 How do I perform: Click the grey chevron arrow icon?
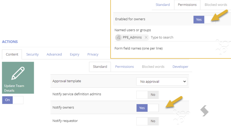tap(204, 111)
